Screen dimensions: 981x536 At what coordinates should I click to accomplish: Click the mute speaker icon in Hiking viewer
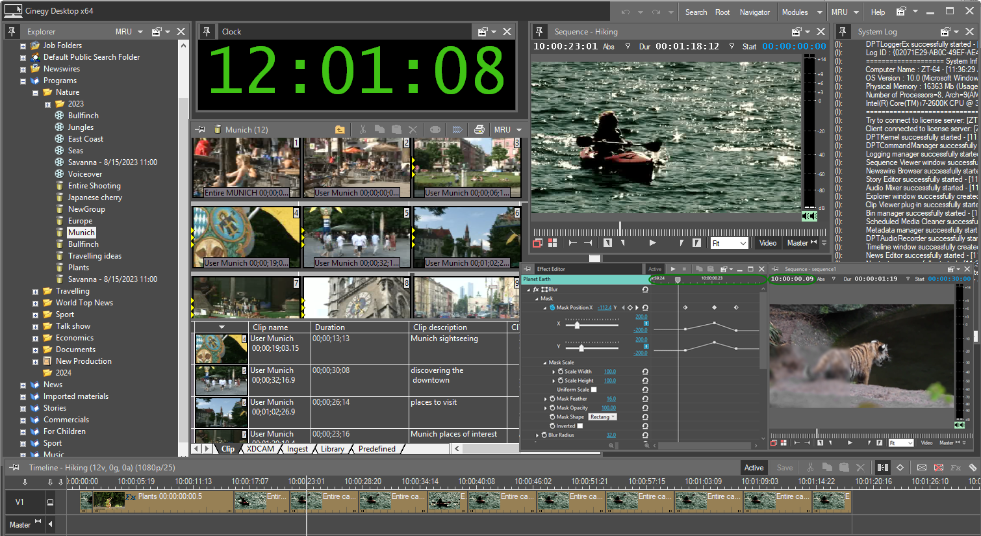[x=809, y=216]
